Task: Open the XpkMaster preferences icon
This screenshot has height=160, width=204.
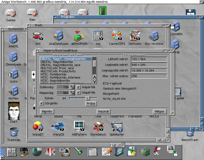Action: tap(117, 127)
